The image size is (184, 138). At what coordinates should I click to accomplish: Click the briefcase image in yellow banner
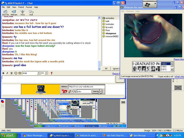coord(41,89)
